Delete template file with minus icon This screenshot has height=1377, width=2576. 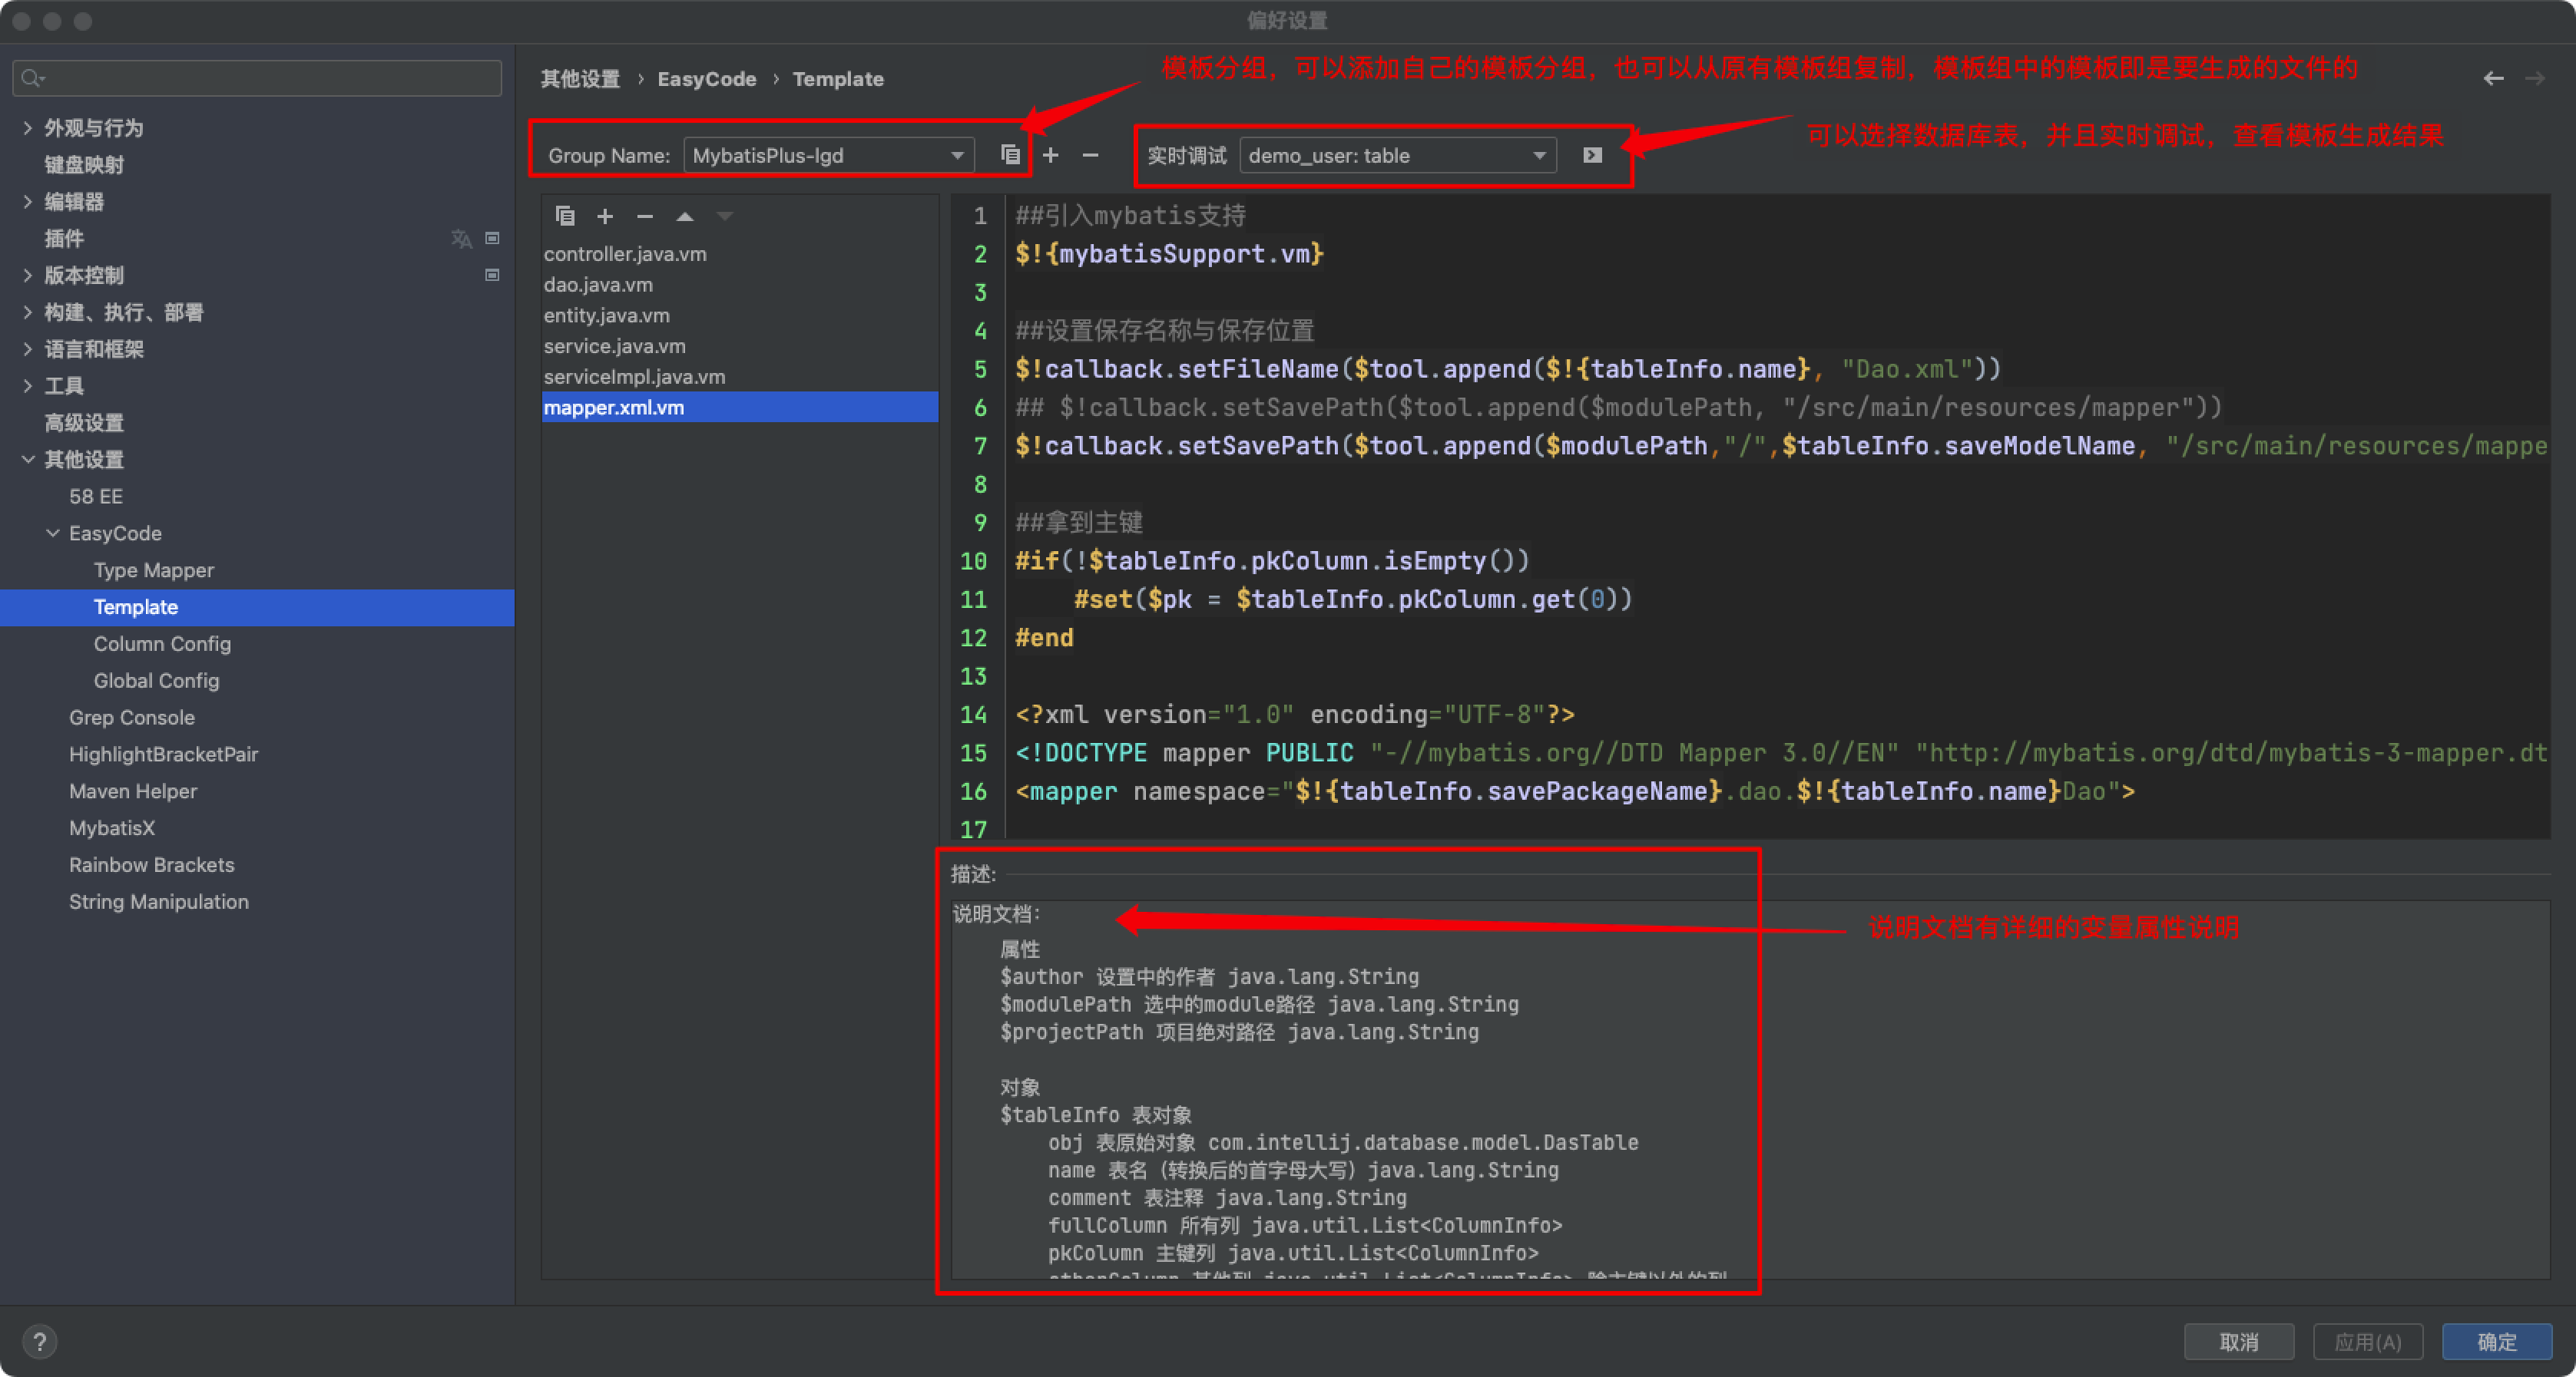coord(645,216)
